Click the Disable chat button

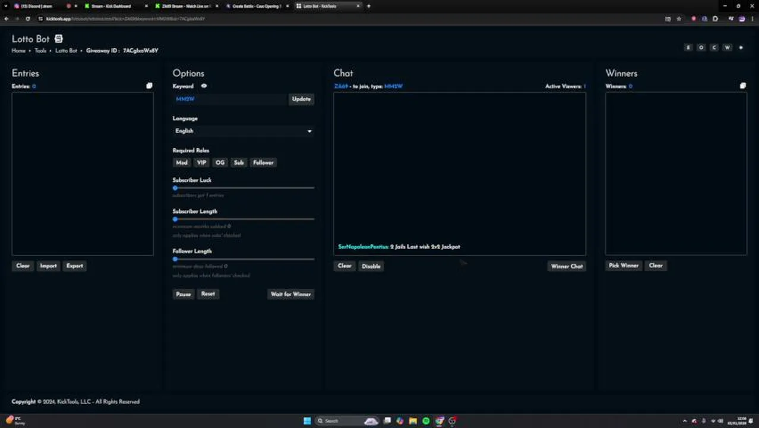coord(371,266)
